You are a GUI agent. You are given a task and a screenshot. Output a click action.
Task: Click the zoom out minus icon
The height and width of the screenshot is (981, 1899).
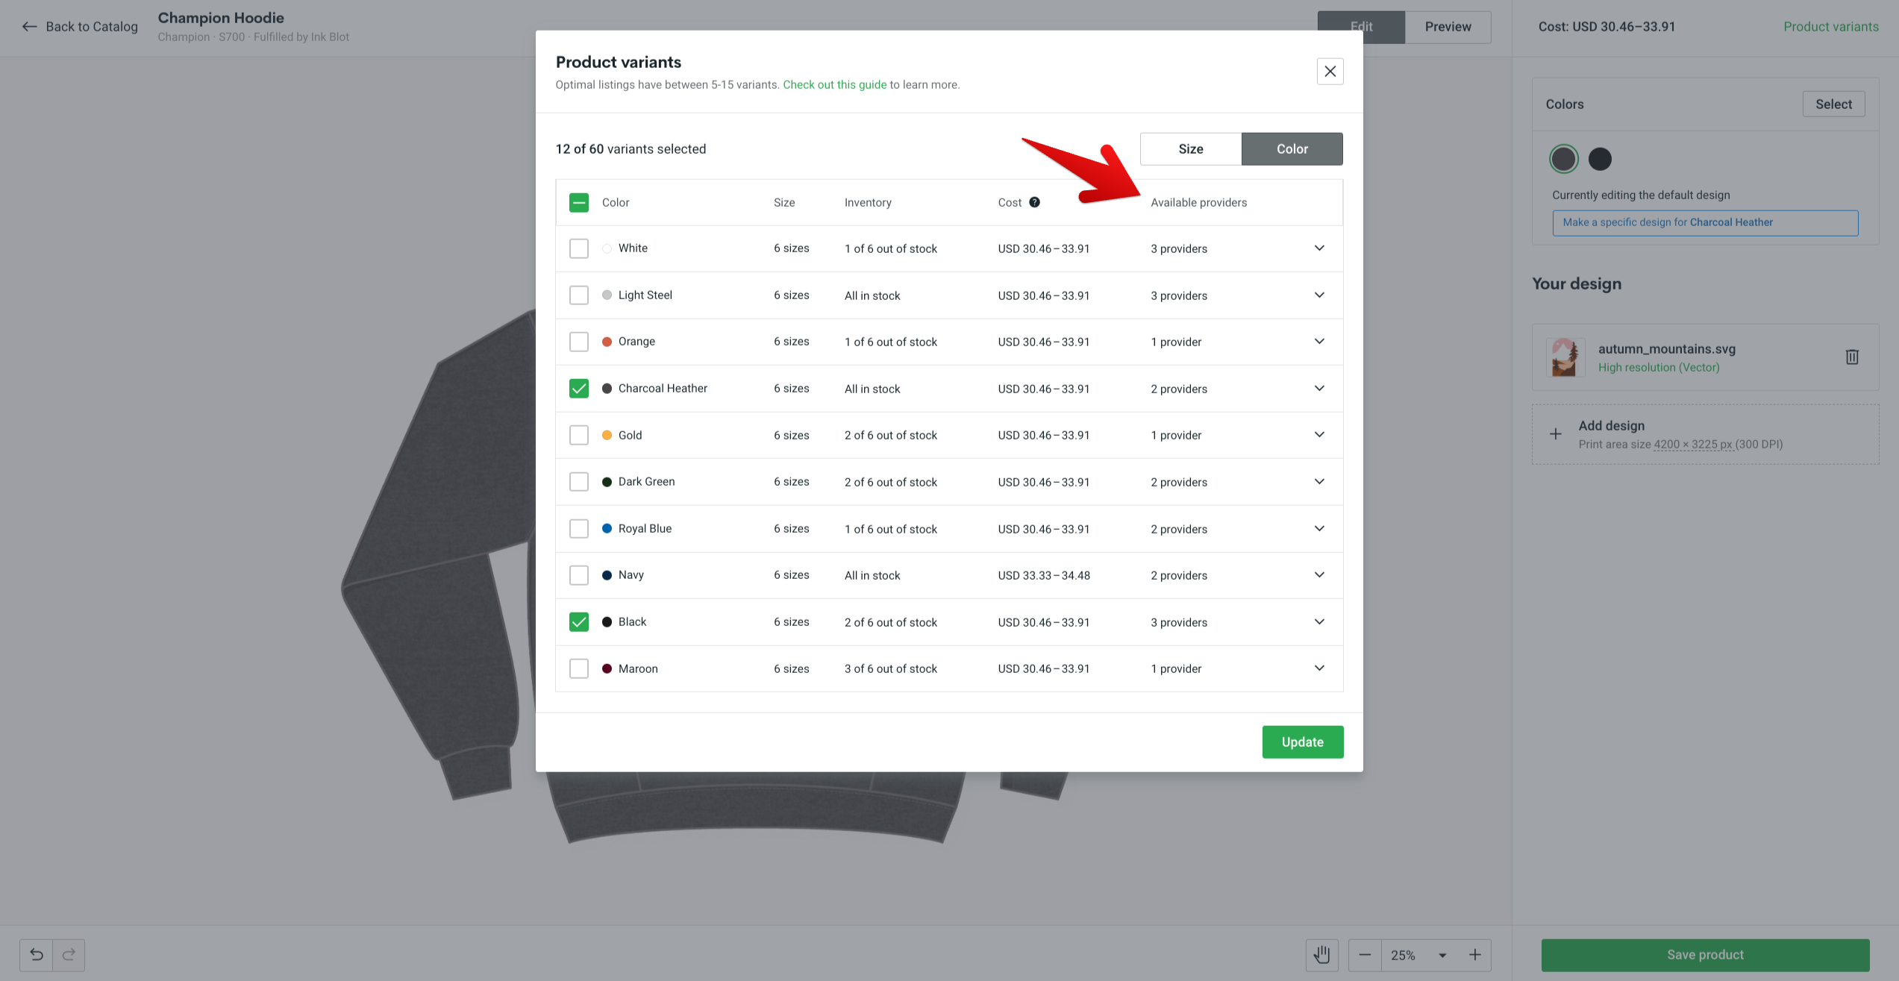point(1365,954)
